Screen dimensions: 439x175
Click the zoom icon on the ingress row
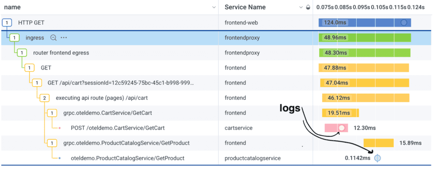pos(54,38)
